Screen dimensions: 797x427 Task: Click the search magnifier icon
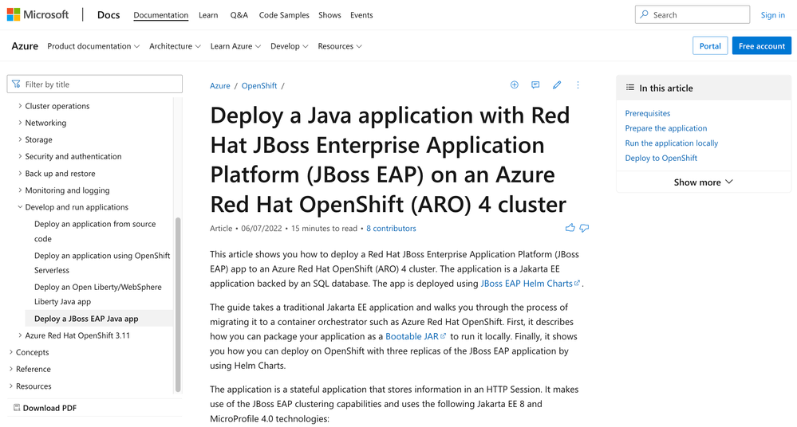tap(644, 14)
